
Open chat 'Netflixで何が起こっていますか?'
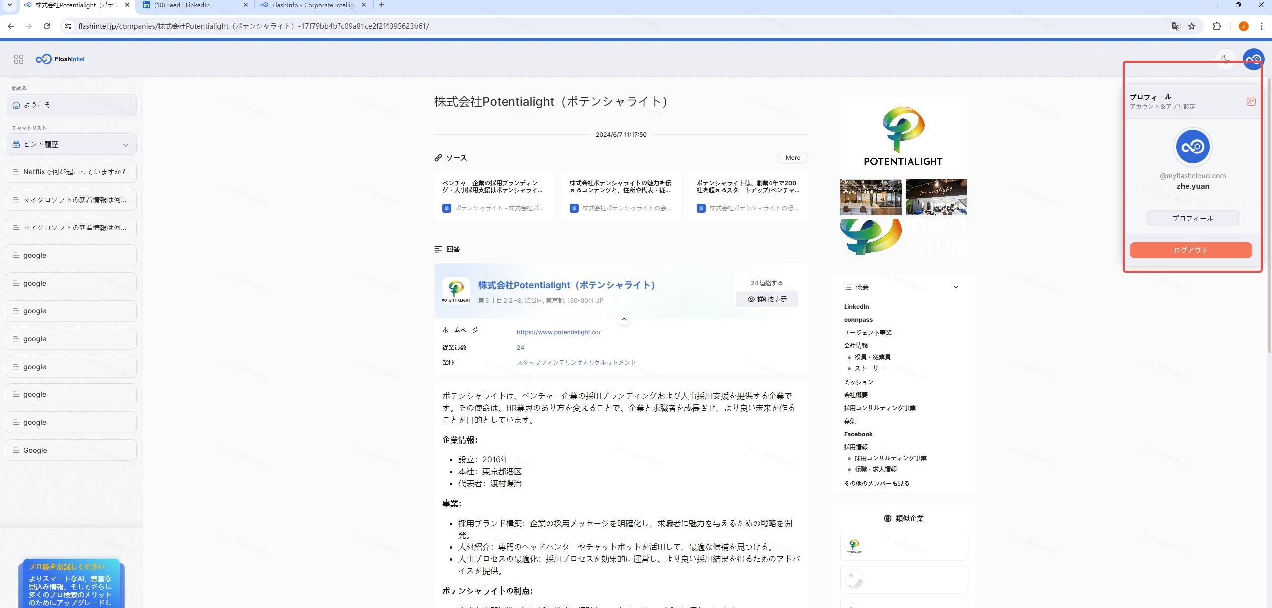click(71, 172)
